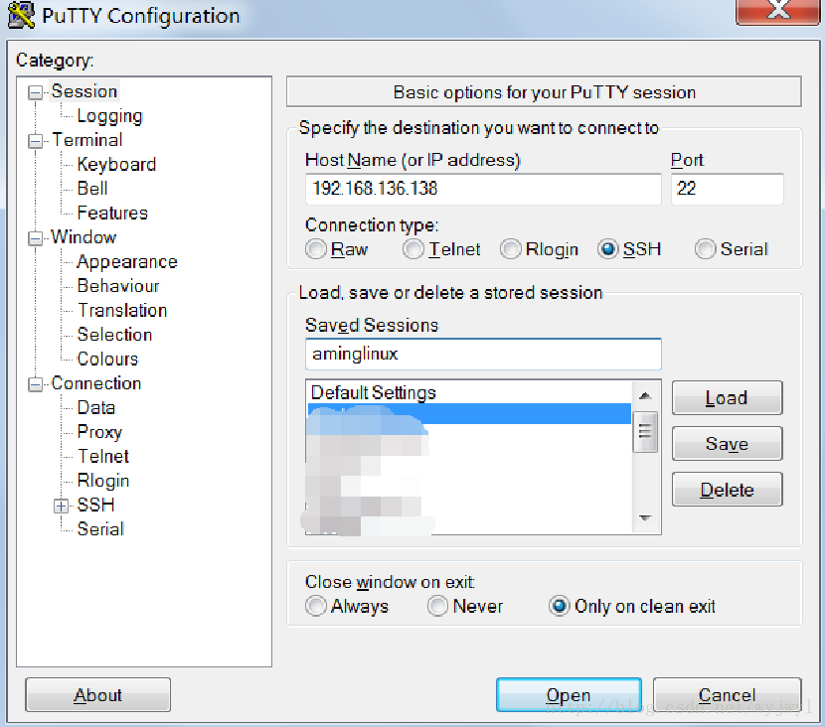The width and height of the screenshot is (825, 727).
Task: Click the sessions list scrollbar thumb
Action: (x=645, y=432)
